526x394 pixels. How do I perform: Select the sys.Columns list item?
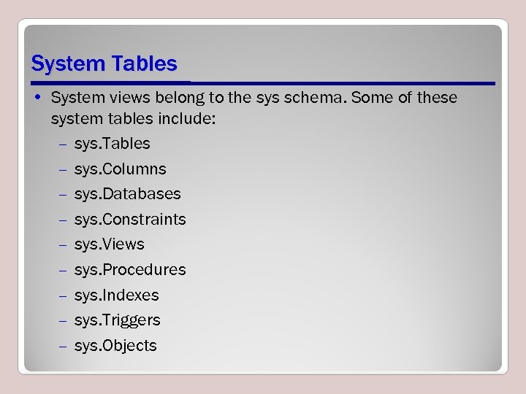(x=120, y=169)
